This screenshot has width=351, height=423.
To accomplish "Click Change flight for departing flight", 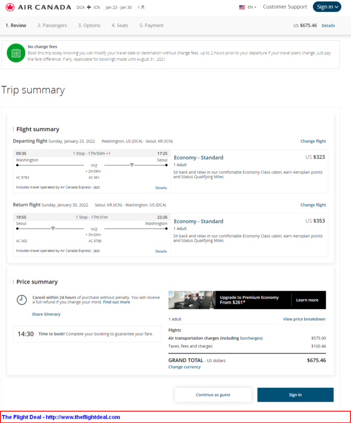I will tap(313, 141).
